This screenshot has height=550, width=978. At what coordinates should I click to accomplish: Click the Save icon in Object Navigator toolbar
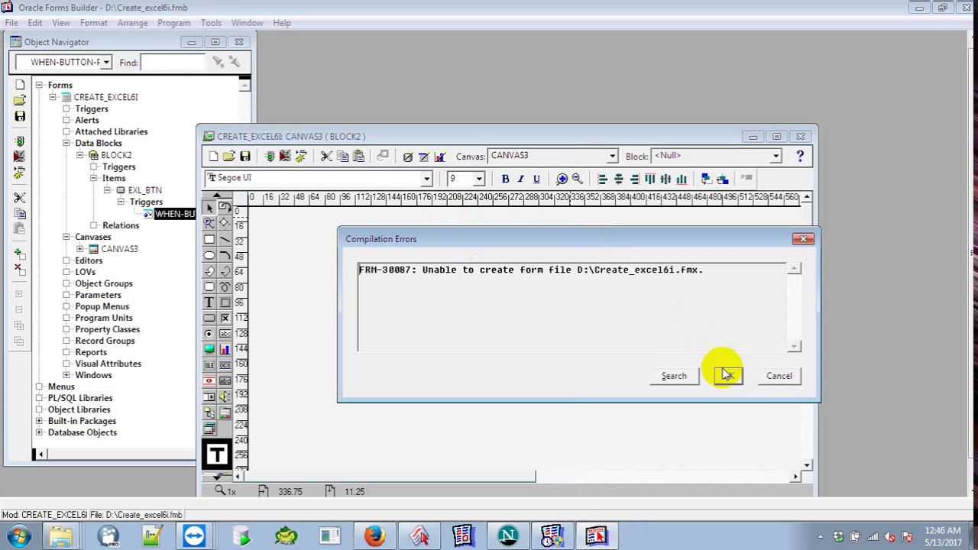pos(20,116)
